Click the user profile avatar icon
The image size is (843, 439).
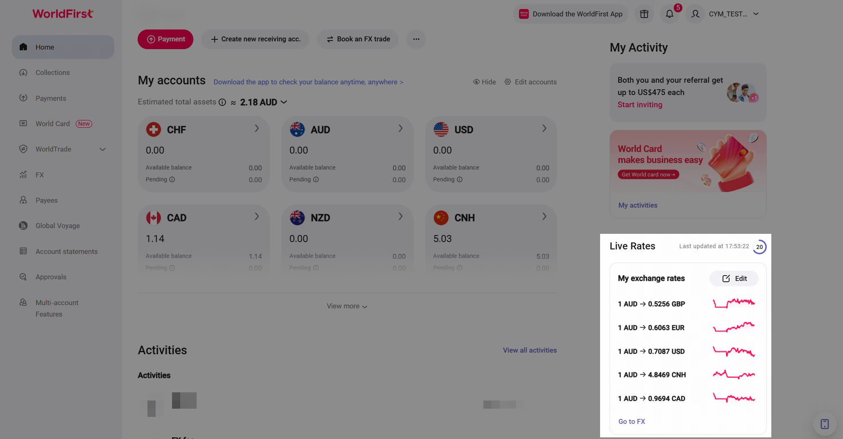(x=695, y=14)
